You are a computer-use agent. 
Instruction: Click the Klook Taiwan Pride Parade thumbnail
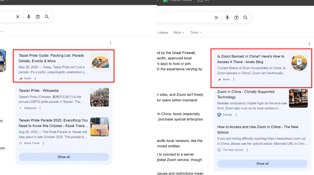tap(100, 127)
